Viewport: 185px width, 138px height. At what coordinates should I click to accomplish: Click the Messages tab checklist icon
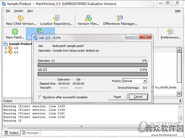(23, 133)
